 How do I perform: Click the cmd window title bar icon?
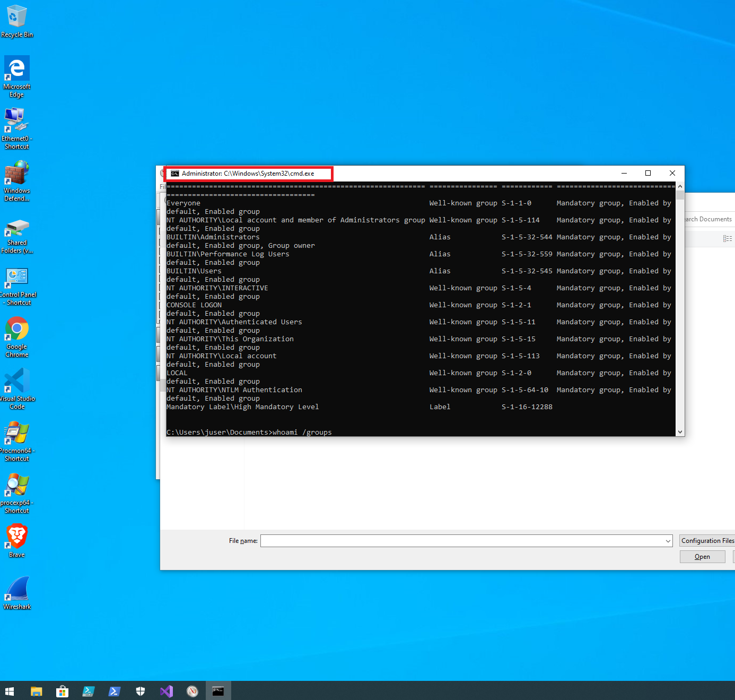click(175, 174)
